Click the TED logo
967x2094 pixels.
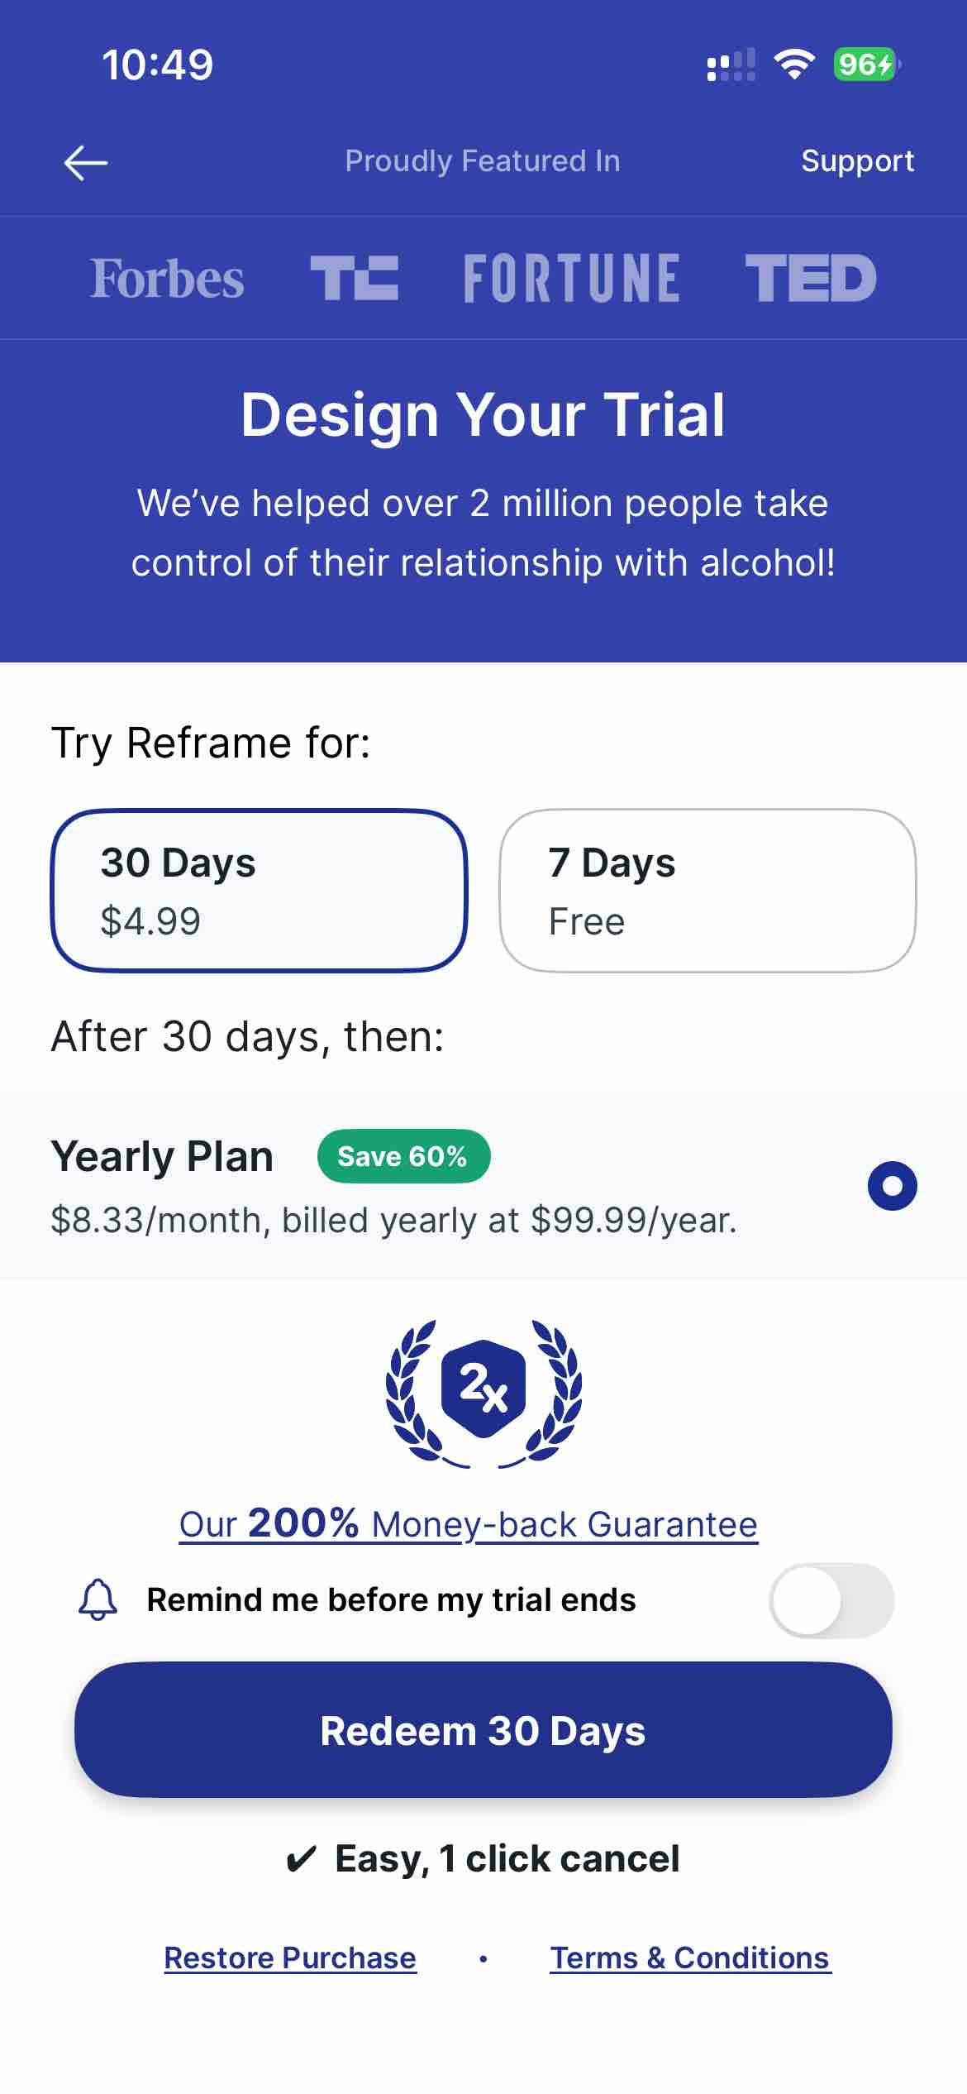(x=812, y=277)
